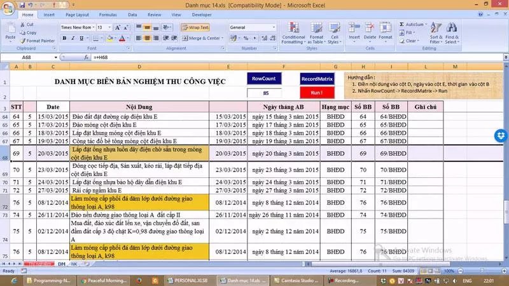The image size is (509, 286).
Task: Open the borders dropdown arrow
Action: [101, 38]
